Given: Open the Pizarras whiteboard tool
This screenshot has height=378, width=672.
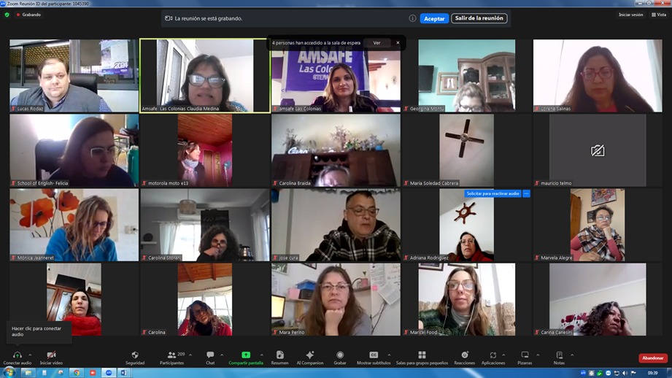Looking at the screenshot, I should coord(525,358).
